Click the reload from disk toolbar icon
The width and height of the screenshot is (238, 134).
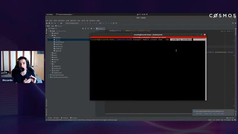click(x=52, y=23)
